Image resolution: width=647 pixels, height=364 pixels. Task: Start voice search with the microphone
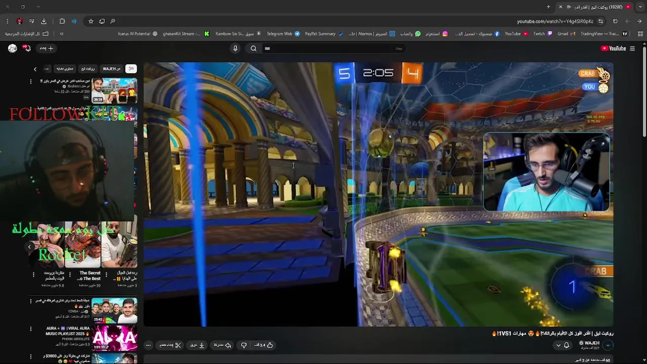coord(235,49)
